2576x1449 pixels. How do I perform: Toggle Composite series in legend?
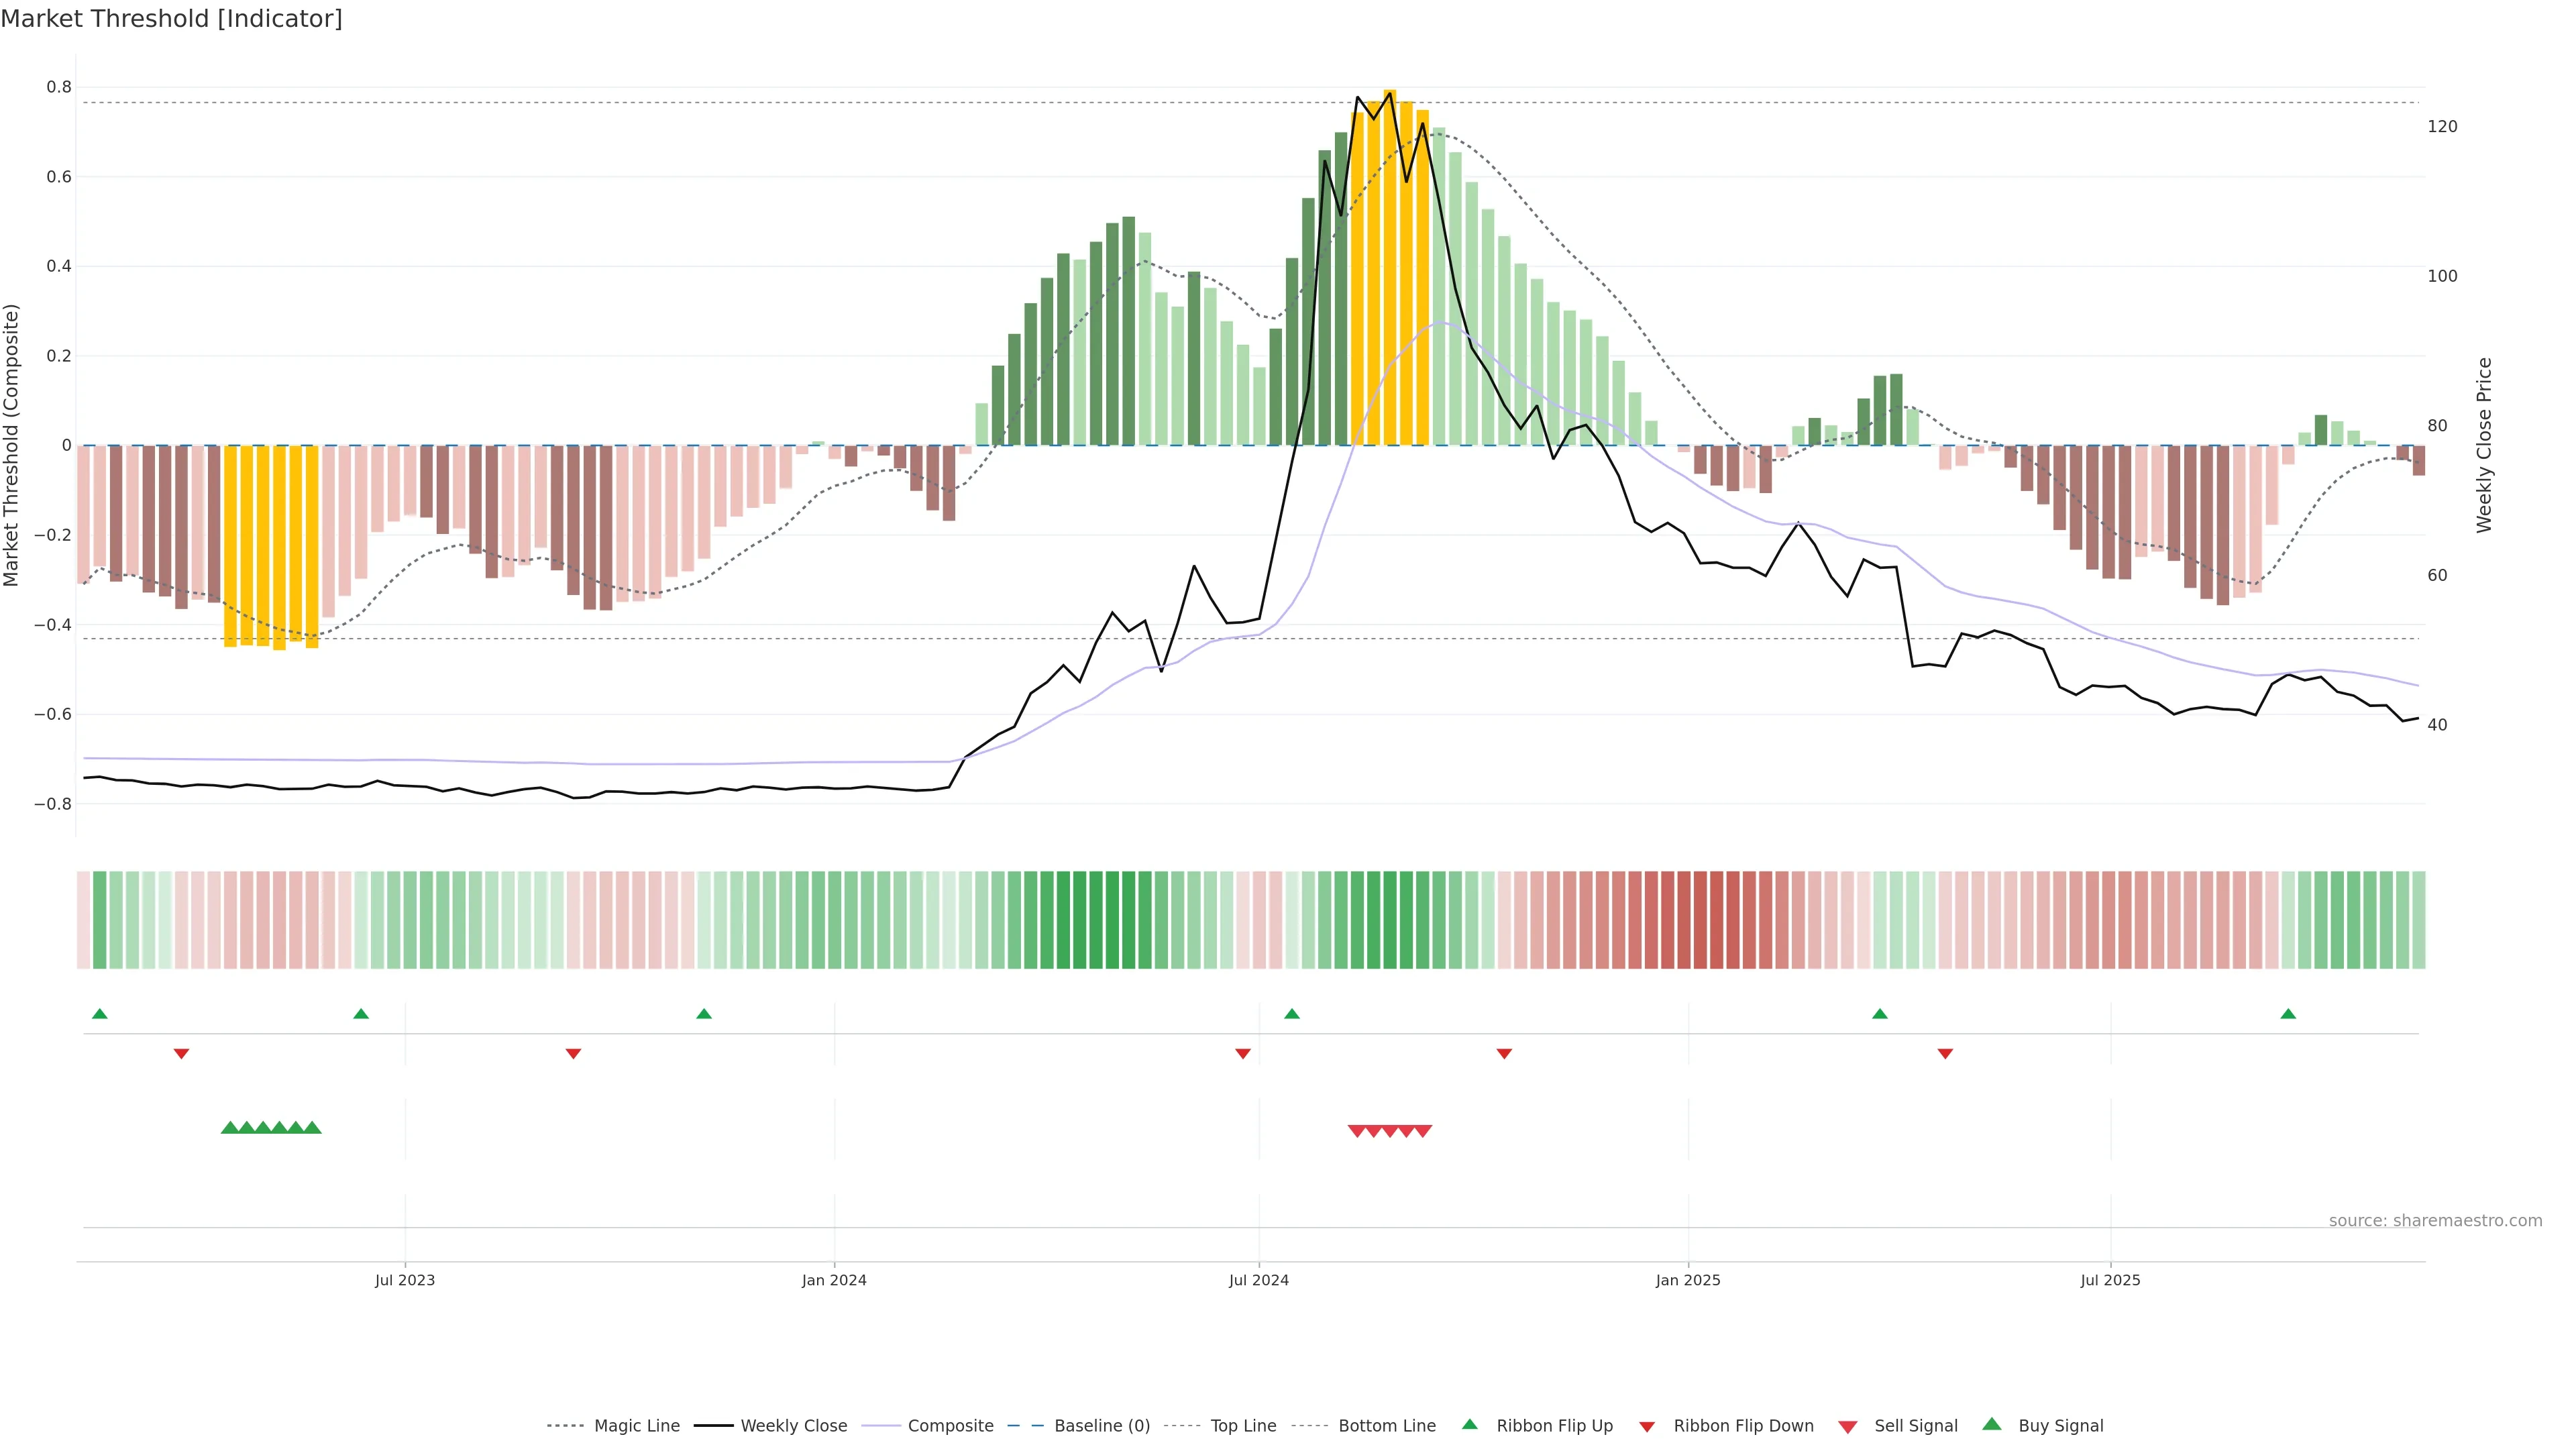[x=950, y=1426]
